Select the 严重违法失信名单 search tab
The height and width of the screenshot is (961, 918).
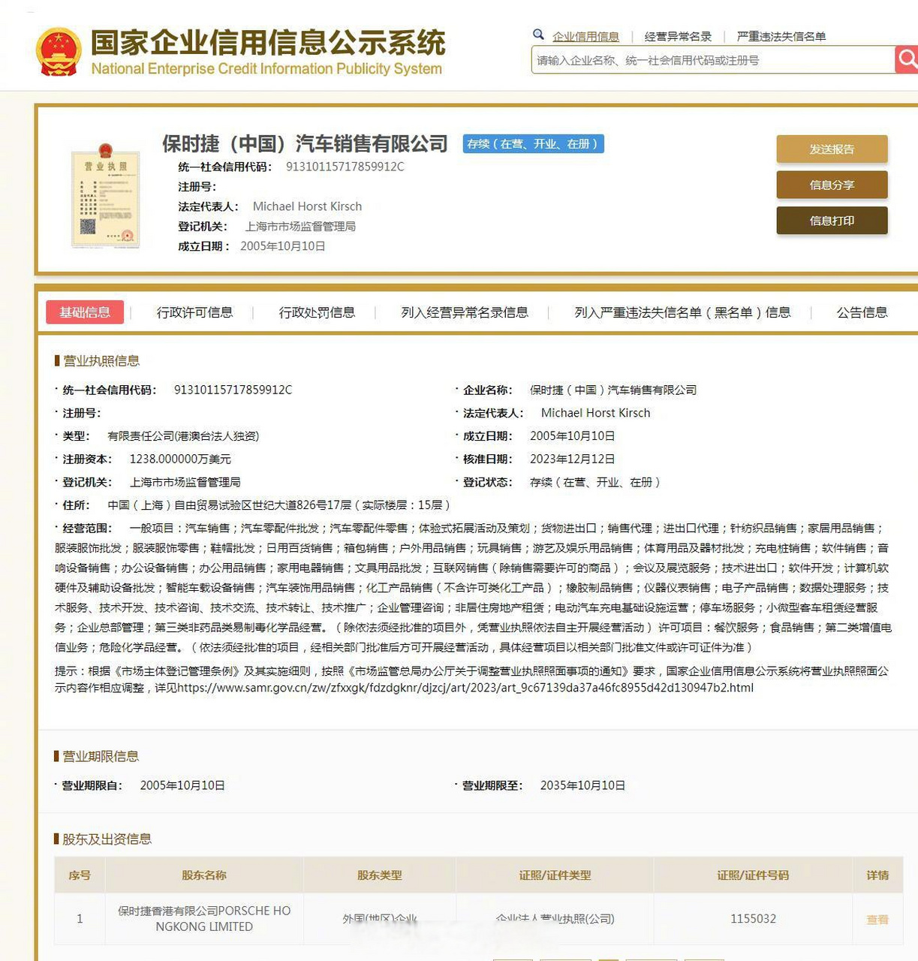[x=781, y=36]
